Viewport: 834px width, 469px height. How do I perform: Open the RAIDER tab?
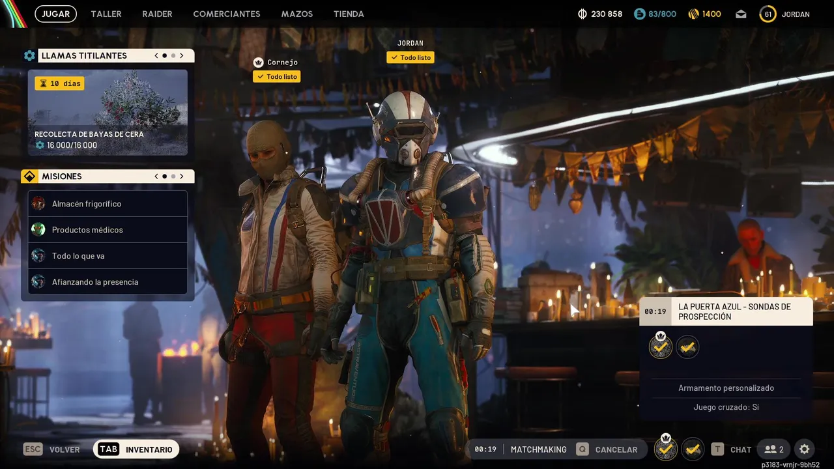157,14
